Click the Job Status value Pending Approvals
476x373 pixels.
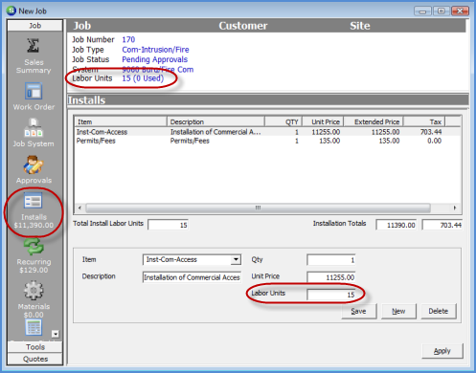pyautogui.click(x=155, y=59)
